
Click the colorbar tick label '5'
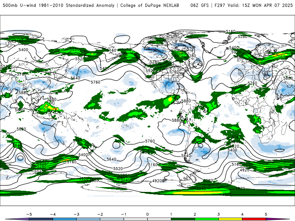tap(266, 214)
